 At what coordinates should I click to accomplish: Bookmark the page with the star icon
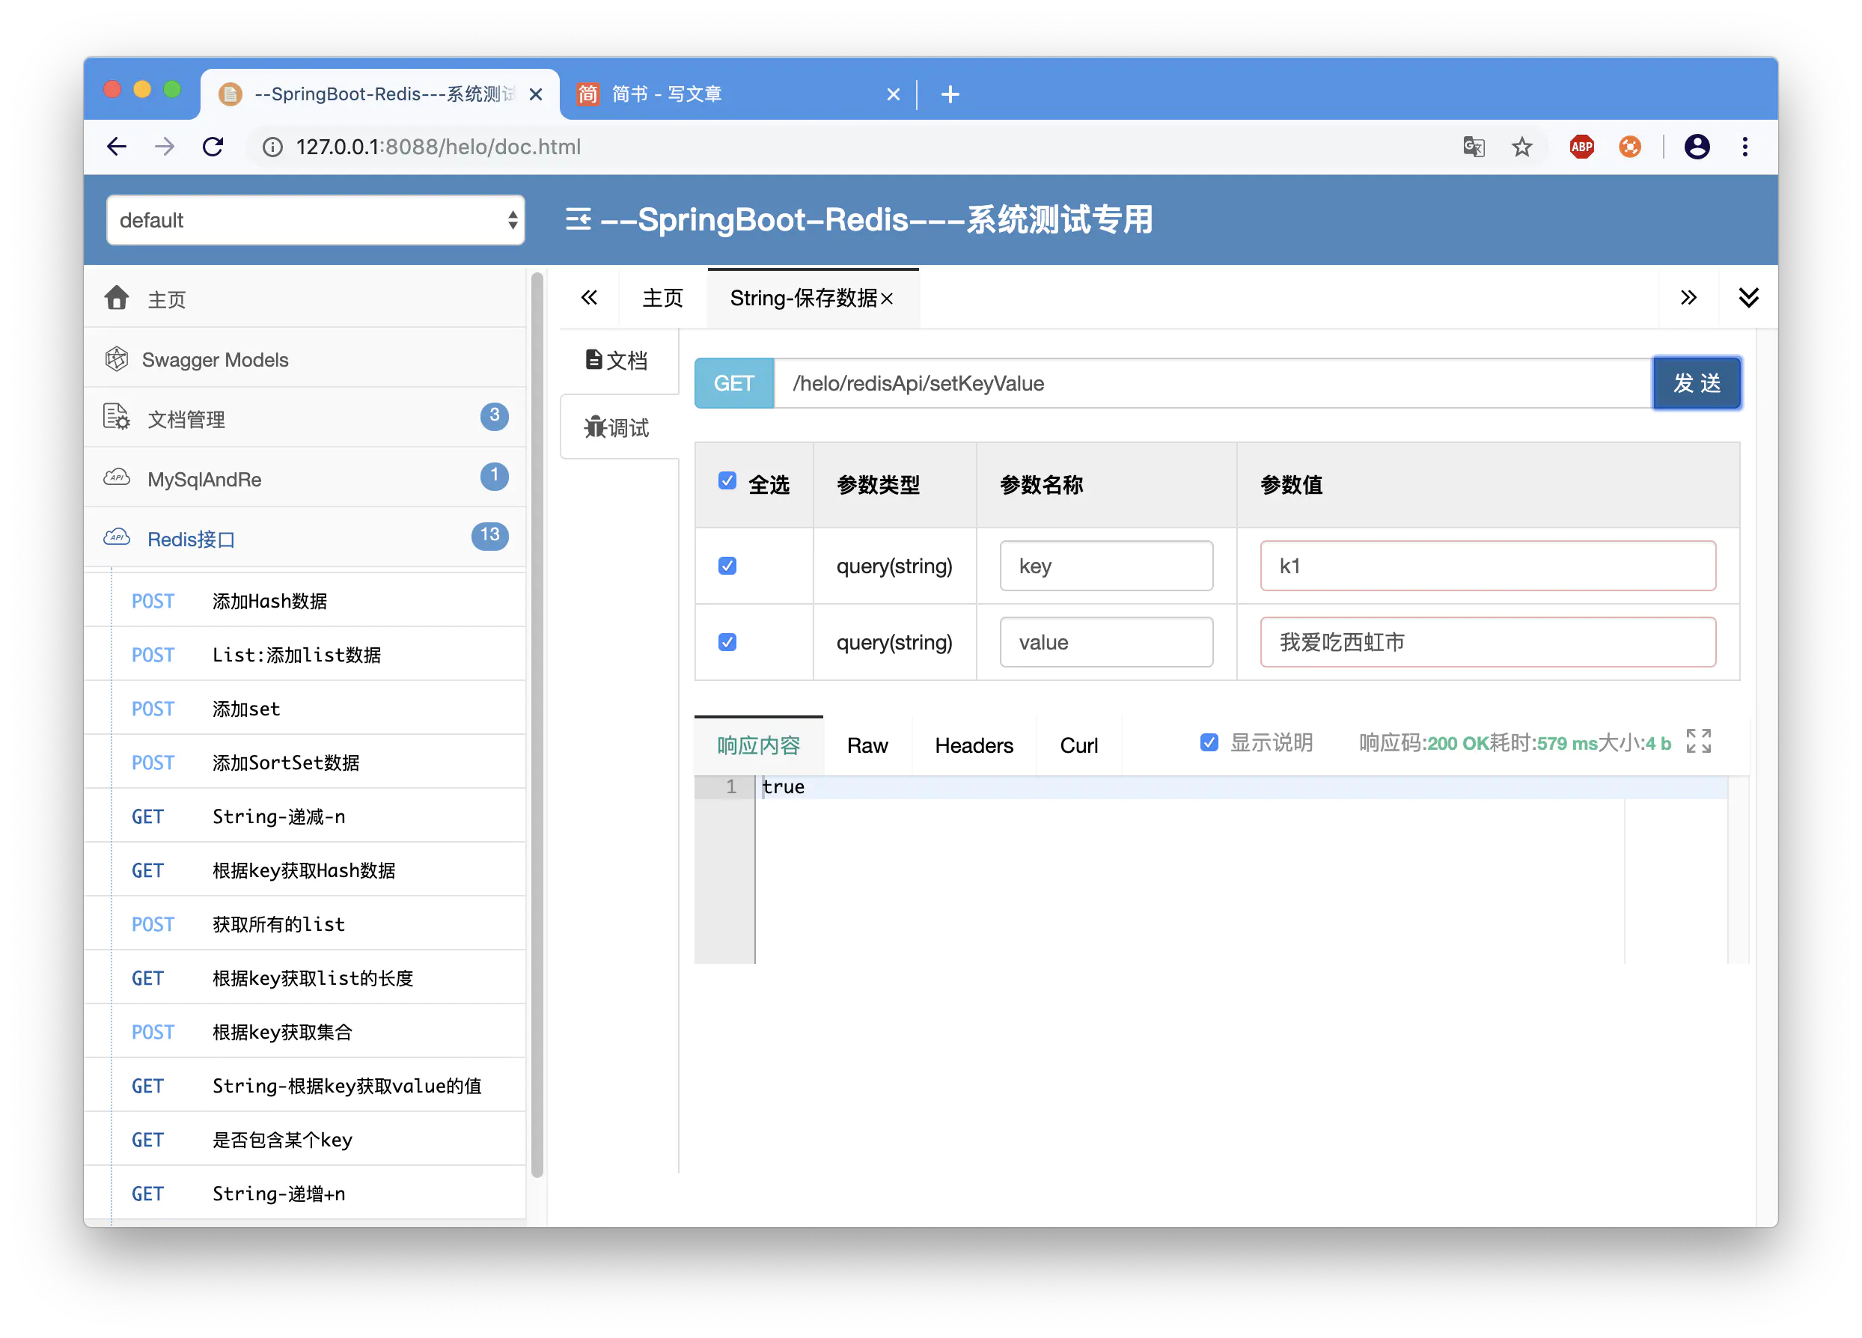1522,147
